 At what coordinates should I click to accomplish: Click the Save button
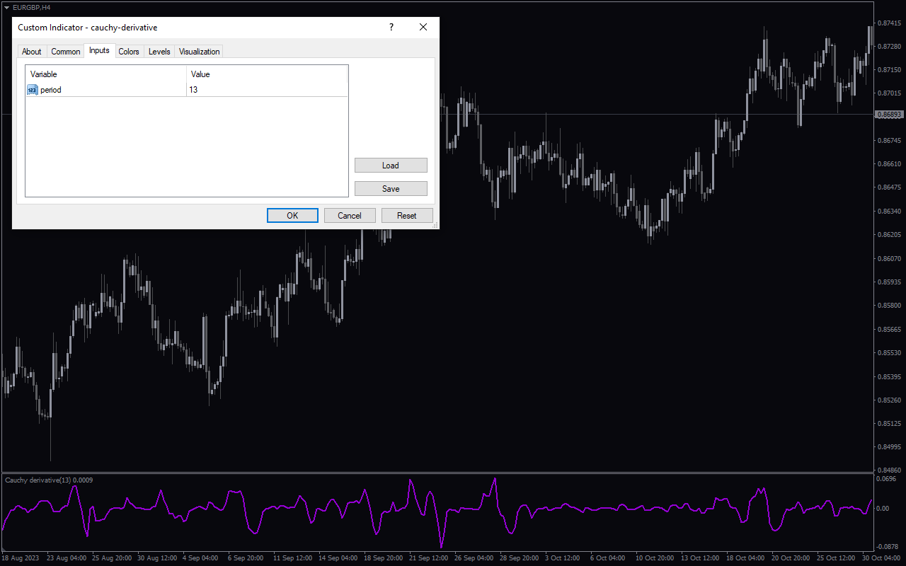pyautogui.click(x=391, y=189)
